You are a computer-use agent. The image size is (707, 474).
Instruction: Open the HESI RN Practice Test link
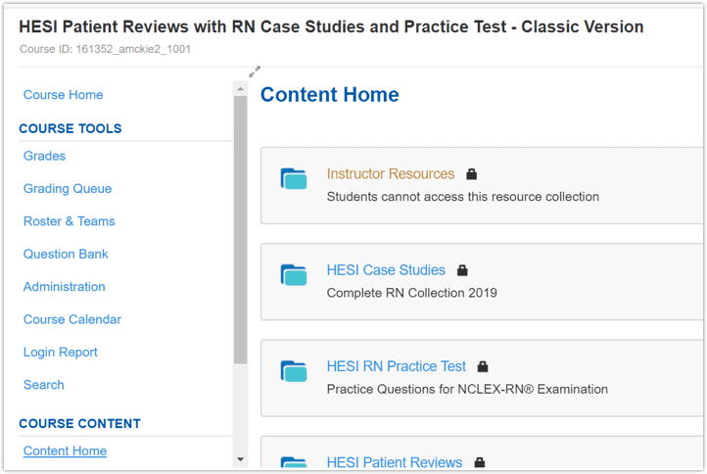pyautogui.click(x=396, y=366)
